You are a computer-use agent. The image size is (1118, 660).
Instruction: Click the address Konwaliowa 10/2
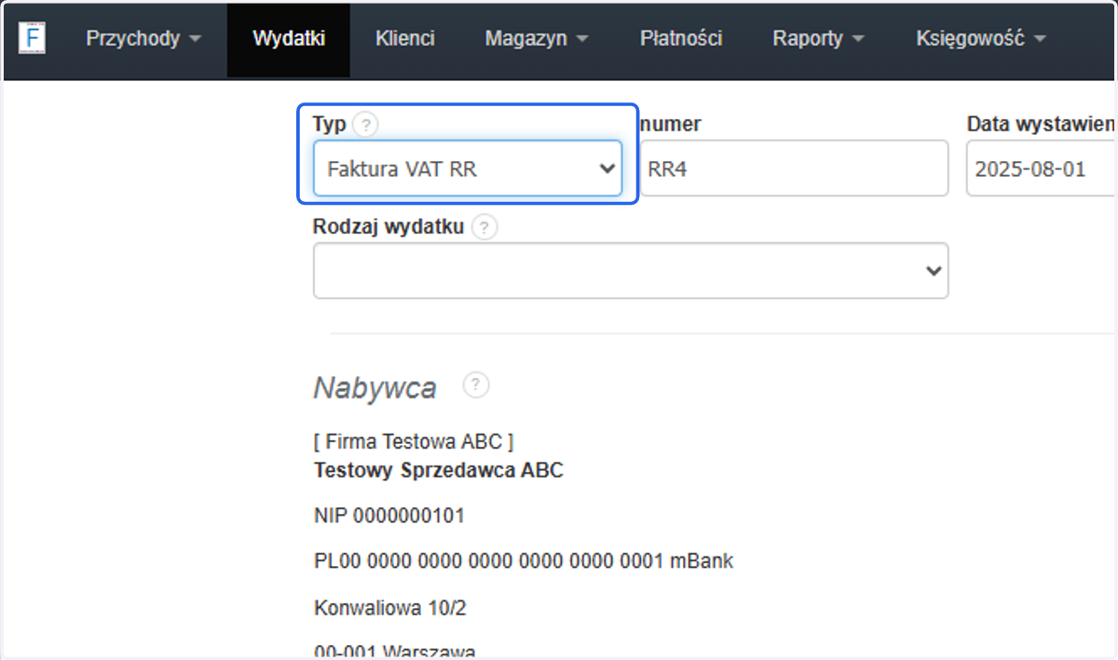pos(390,609)
